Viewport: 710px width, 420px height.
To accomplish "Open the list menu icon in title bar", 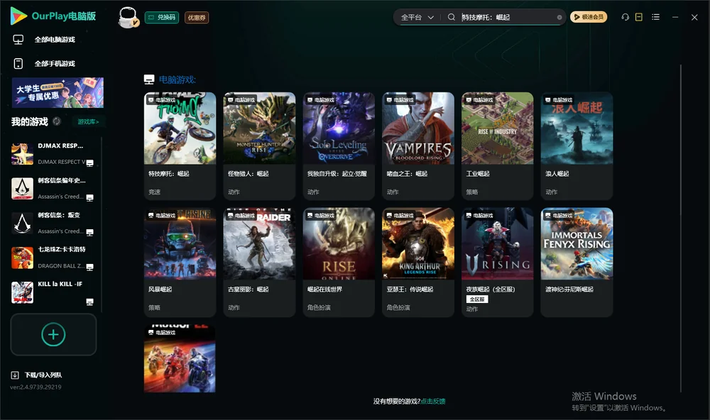I will [655, 17].
